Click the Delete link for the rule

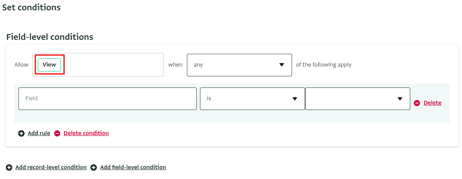(432, 103)
